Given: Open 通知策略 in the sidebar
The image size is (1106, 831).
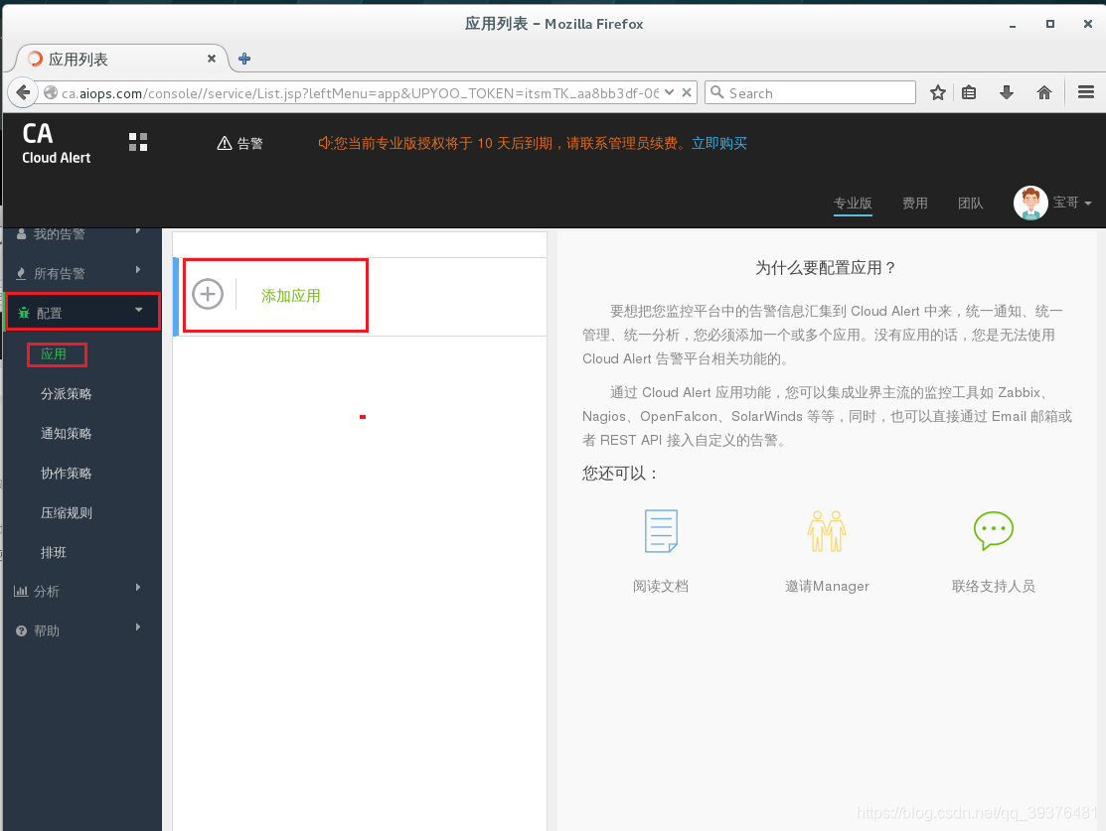Looking at the screenshot, I should (x=67, y=434).
